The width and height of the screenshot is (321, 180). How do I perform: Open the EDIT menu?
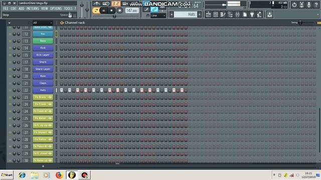(x=14, y=8)
